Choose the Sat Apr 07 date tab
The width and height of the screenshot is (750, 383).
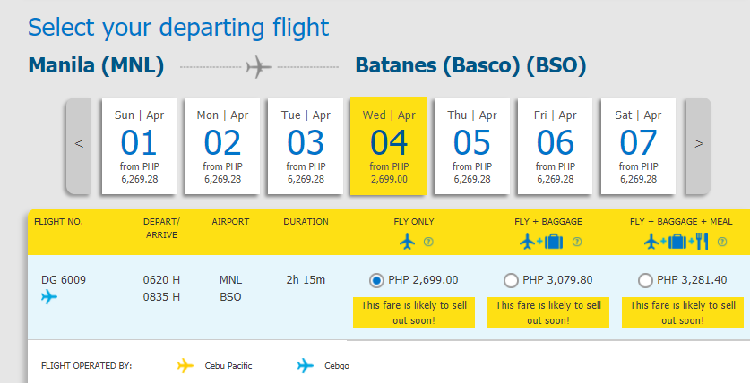tap(638, 145)
